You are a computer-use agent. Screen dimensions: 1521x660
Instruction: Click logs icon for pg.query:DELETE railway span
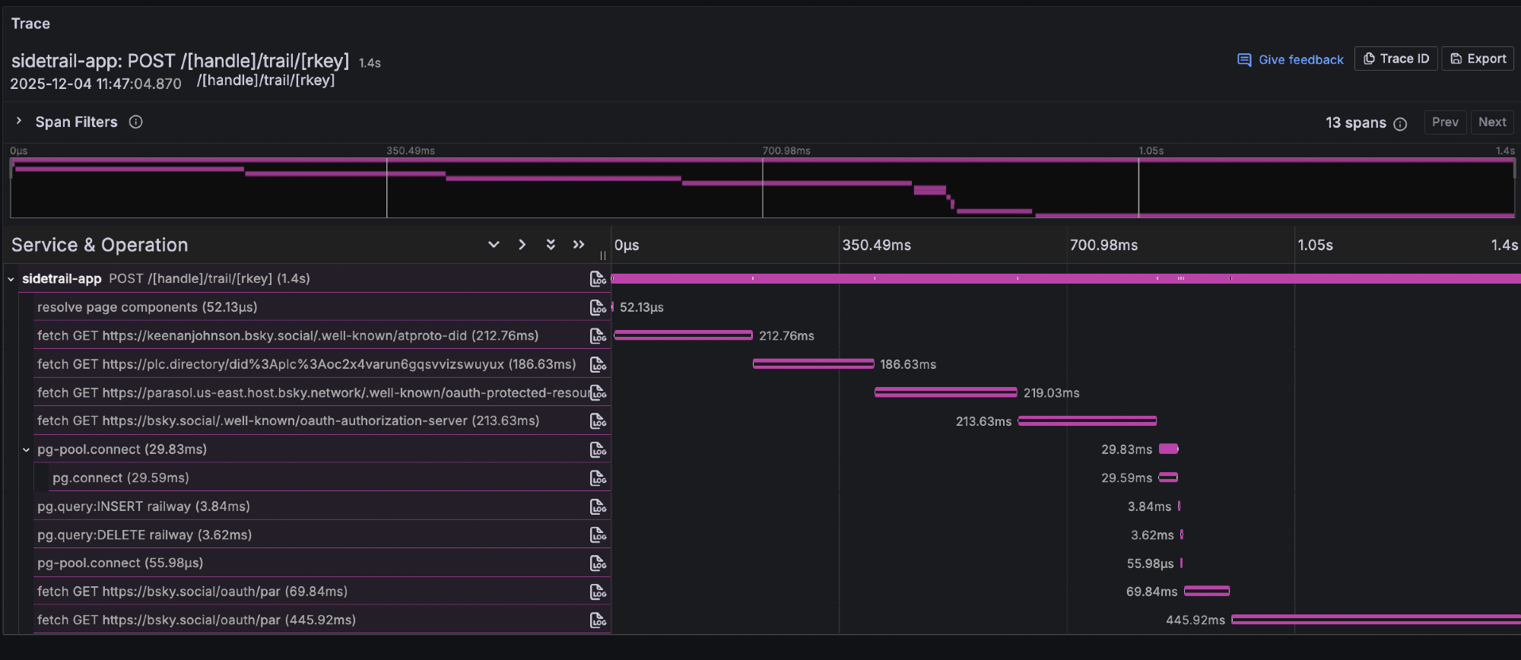point(598,535)
